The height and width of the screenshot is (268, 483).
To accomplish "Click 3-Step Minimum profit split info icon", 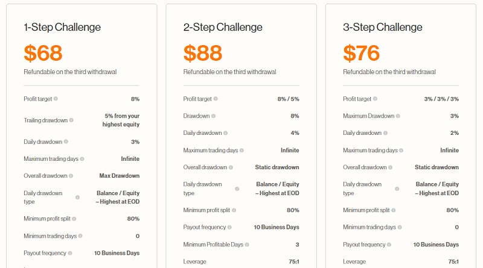I will click(394, 210).
